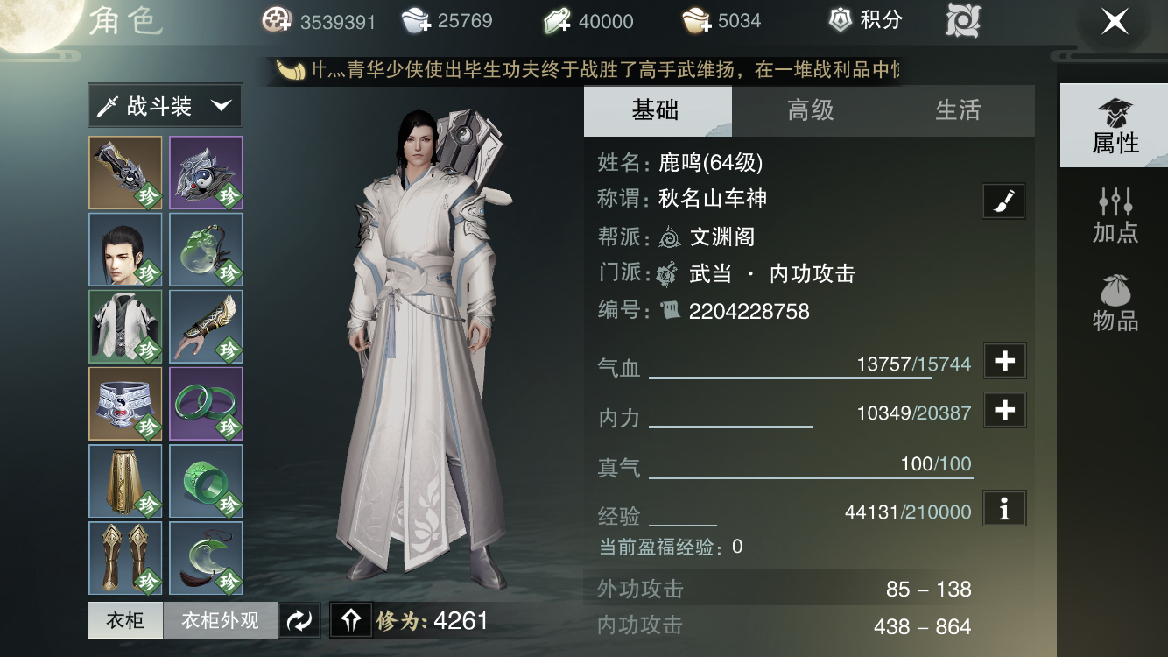
Task: Select the jade bracelets equipment slot
Action: (206, 404)
